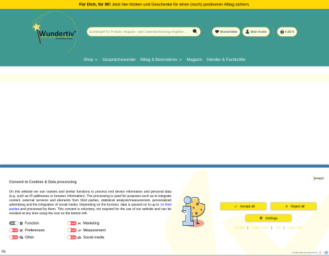Click the Marketing megaphone icon
Screen dimensions: 329x256
80,223
